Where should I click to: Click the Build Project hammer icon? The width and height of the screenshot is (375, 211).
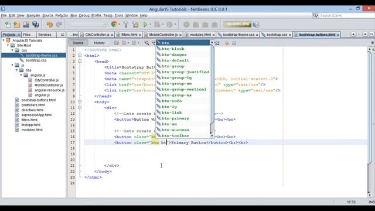[126, 25]
